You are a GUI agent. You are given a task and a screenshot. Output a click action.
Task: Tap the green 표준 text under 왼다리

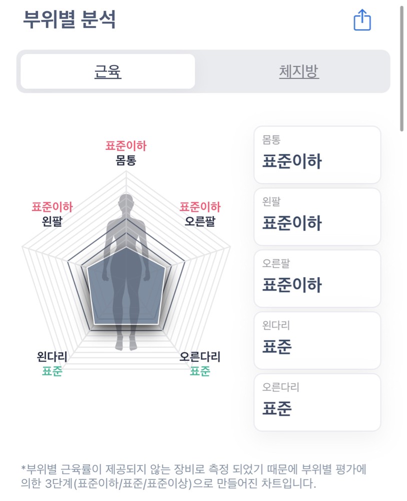52,371
